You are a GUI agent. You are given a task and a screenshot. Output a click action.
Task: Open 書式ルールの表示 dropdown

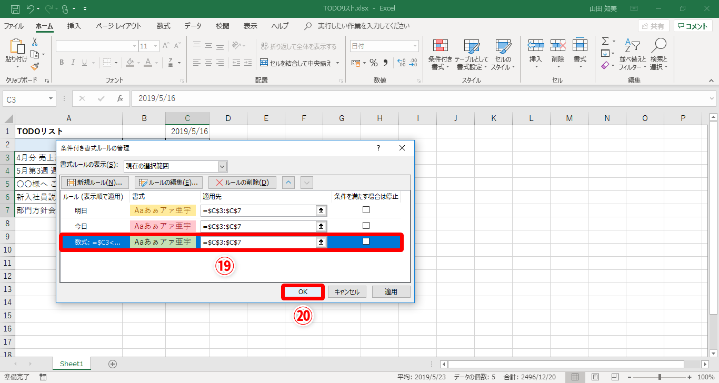pyautogui.click(x=222, y=166)
